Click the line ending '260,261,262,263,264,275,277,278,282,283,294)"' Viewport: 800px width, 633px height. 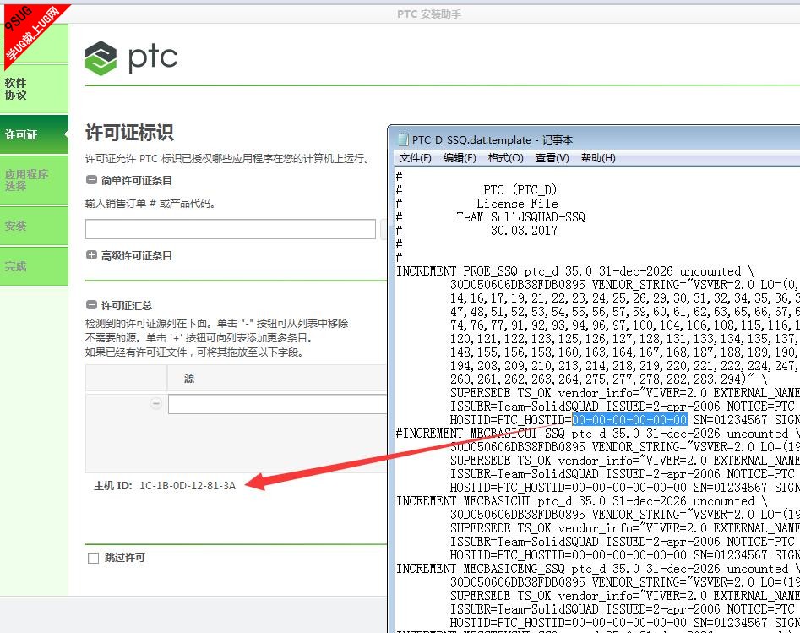tap(609, 379)
